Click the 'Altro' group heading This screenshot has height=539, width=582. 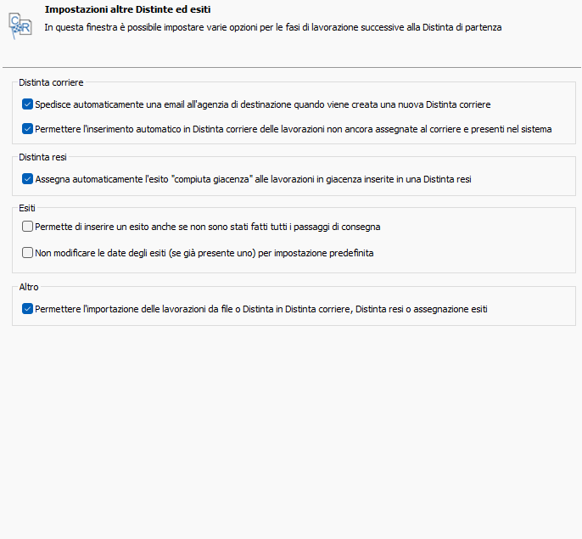click(x=28, y=287)
